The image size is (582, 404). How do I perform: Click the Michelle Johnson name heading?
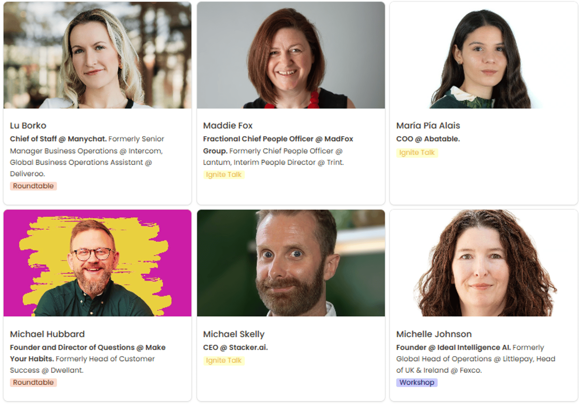point(434,334)
